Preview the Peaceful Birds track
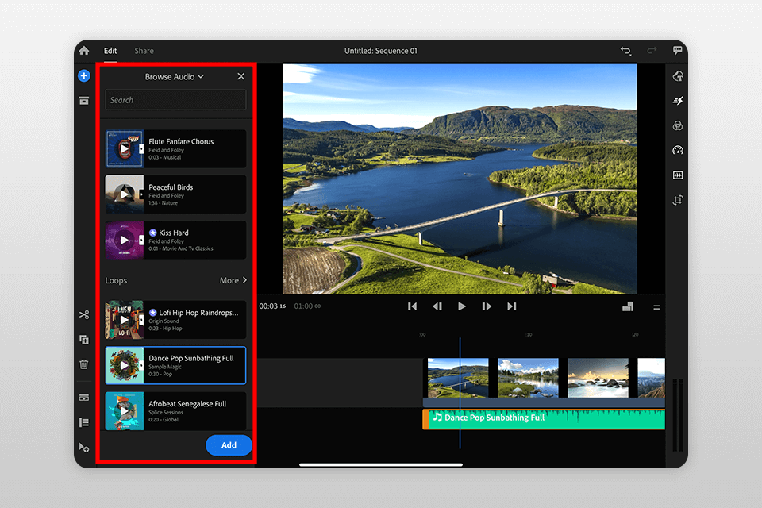Image resolution: width=762 pixels, height=508 pixels. click(x=125, y=194)
